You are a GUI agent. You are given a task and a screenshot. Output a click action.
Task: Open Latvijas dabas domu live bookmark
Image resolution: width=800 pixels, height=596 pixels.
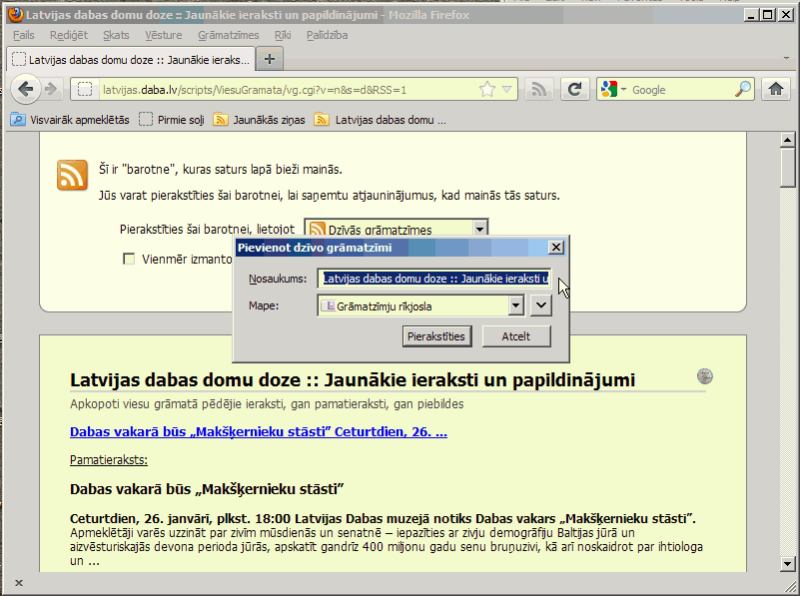[381, 120]
